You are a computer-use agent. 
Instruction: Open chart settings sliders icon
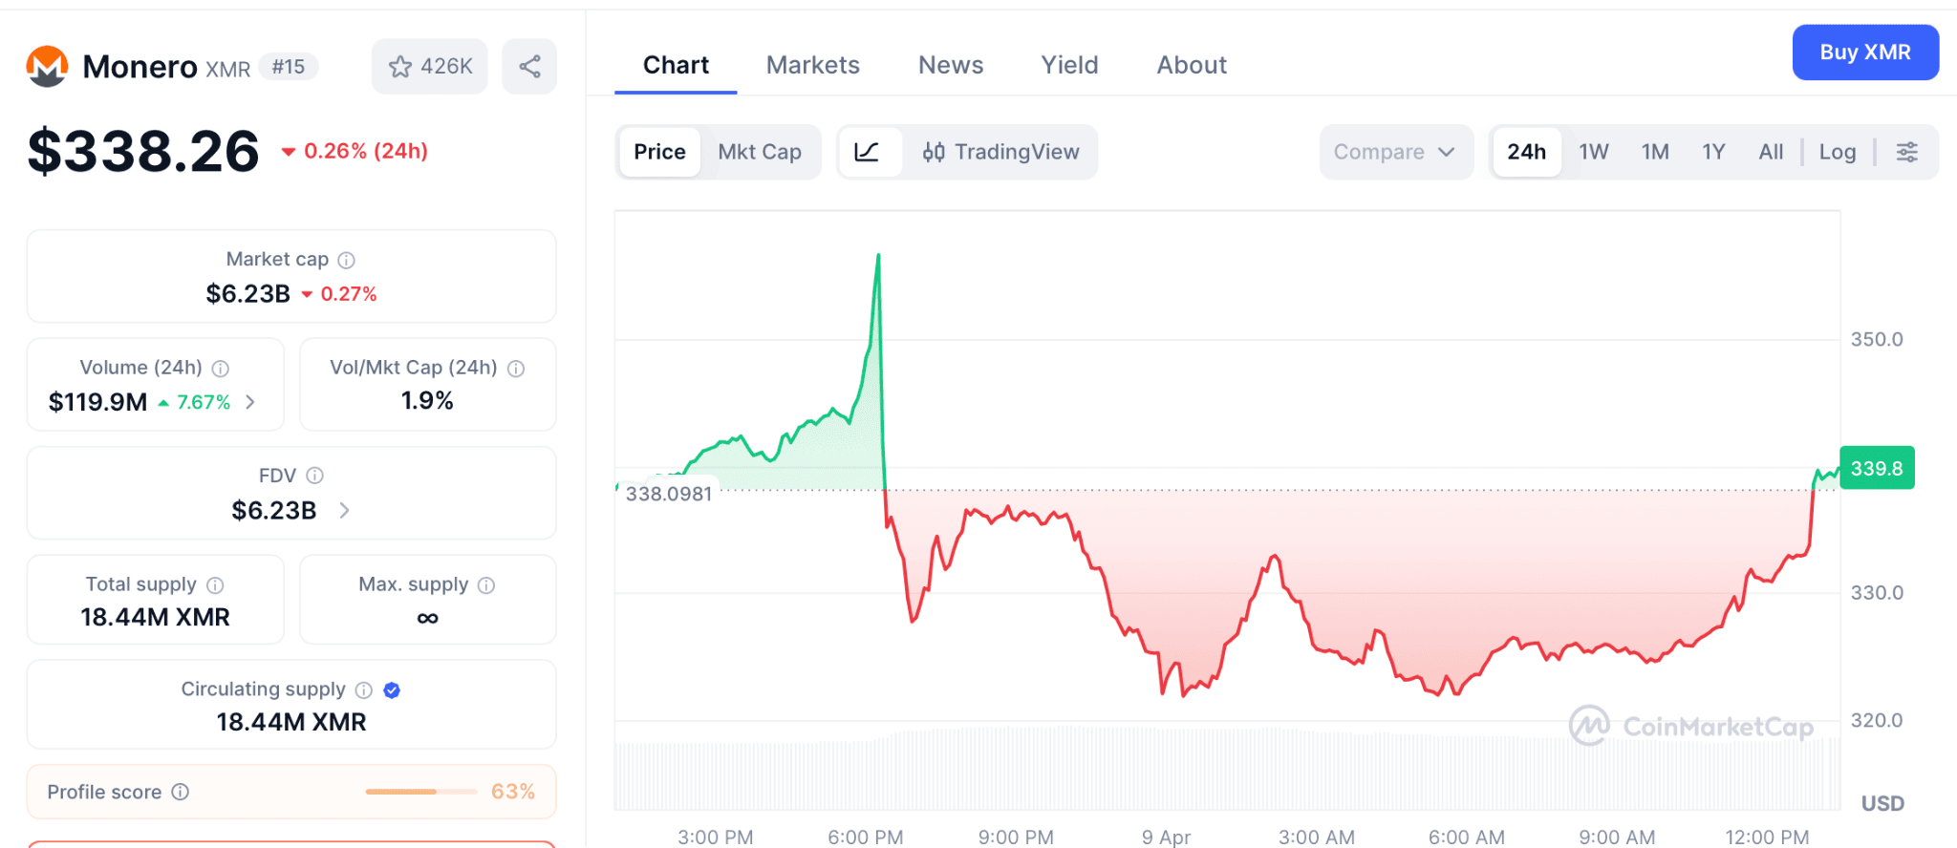1906,152
